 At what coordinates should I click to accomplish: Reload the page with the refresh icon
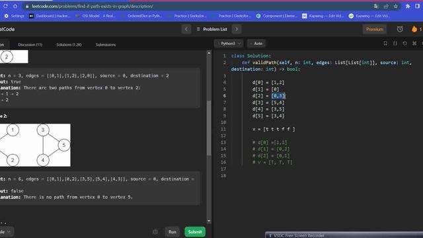click(x=5, y=6)
